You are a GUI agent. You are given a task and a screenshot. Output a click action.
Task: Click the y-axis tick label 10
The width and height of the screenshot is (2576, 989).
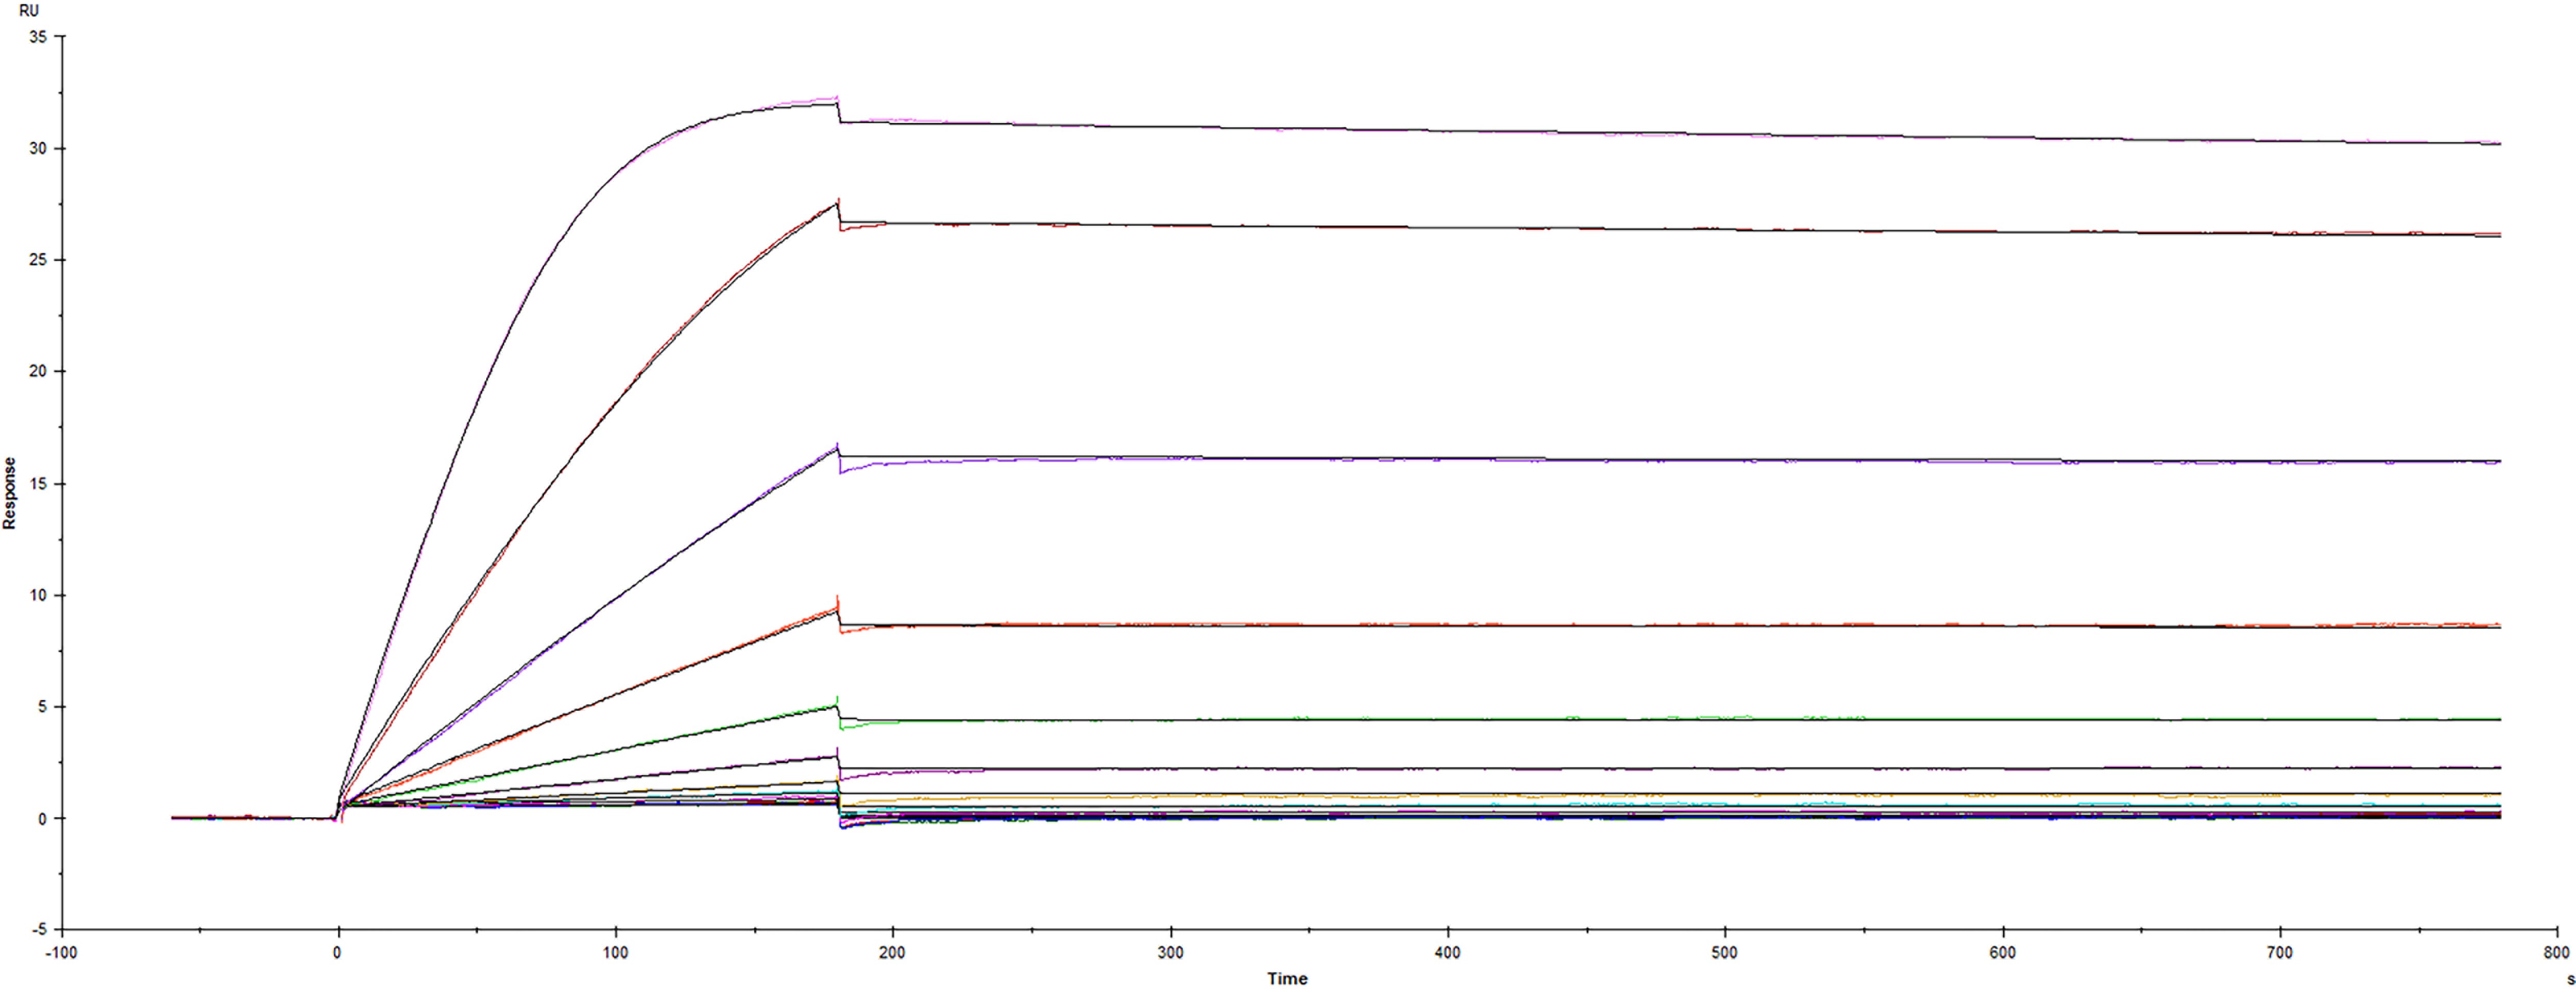tap(38, 595)
